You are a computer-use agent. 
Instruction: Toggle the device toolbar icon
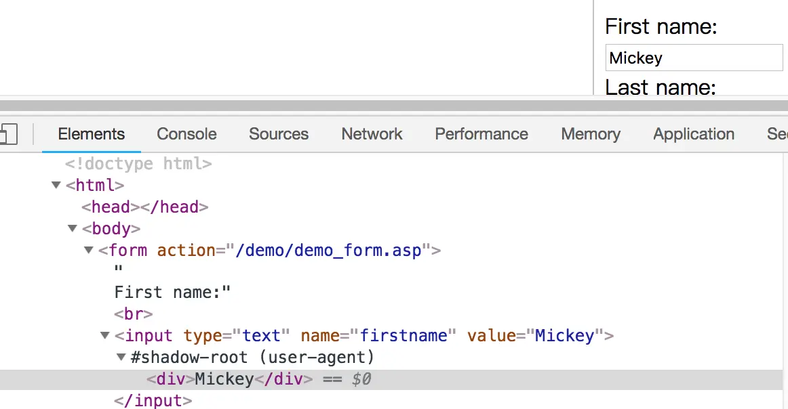[x=9, y=134]
